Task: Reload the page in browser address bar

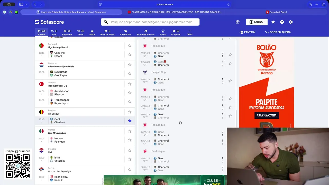Action: coord(229,4)
